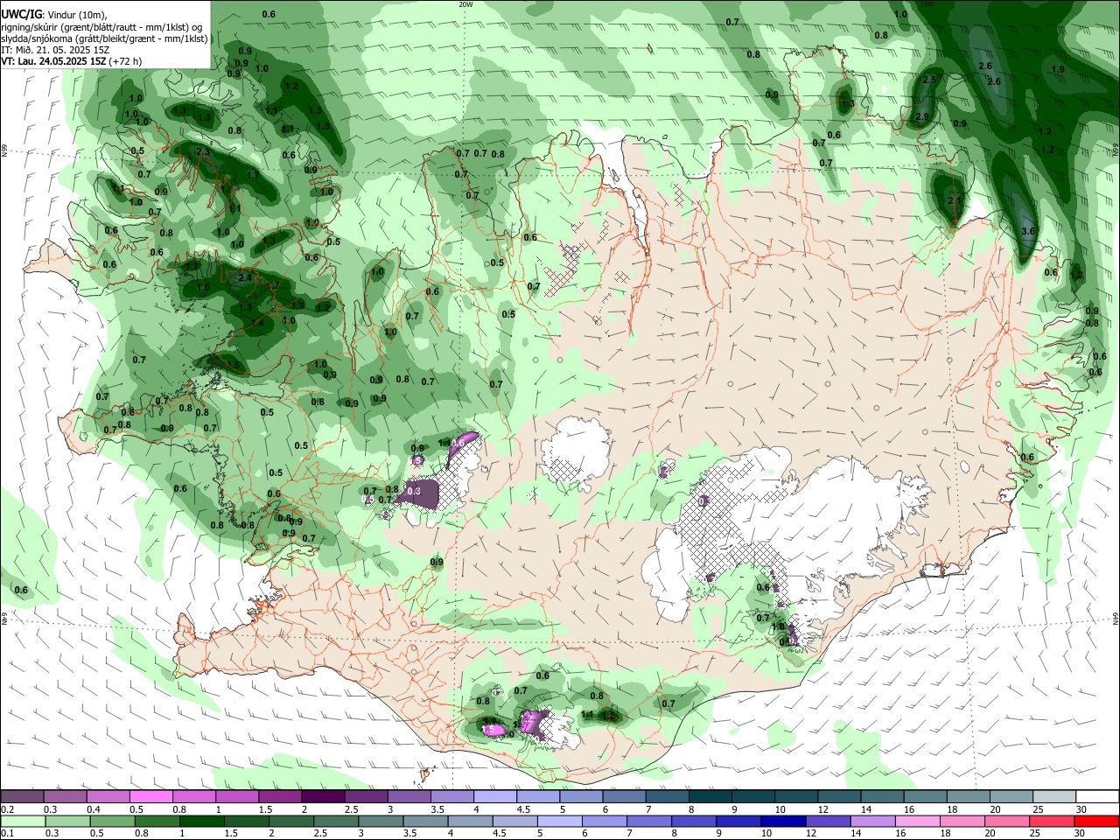This screenshot has height=840, width=1120.
Task: Click the 'UWC/IG: Vindur (10m),' title line
Action: [54, 14]
